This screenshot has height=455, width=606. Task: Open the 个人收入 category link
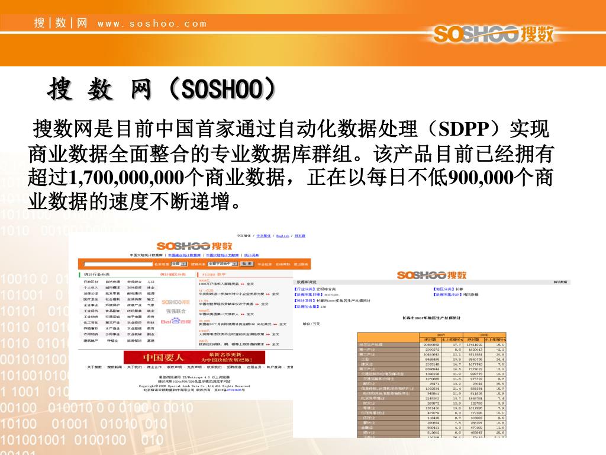click(x=91, y=288)
